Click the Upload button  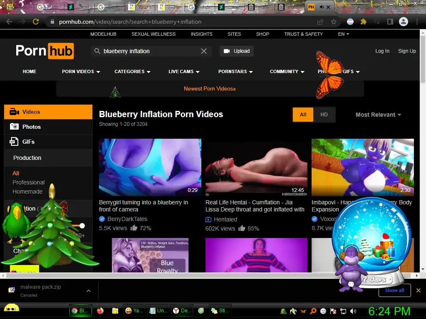(x=236, y=51)
